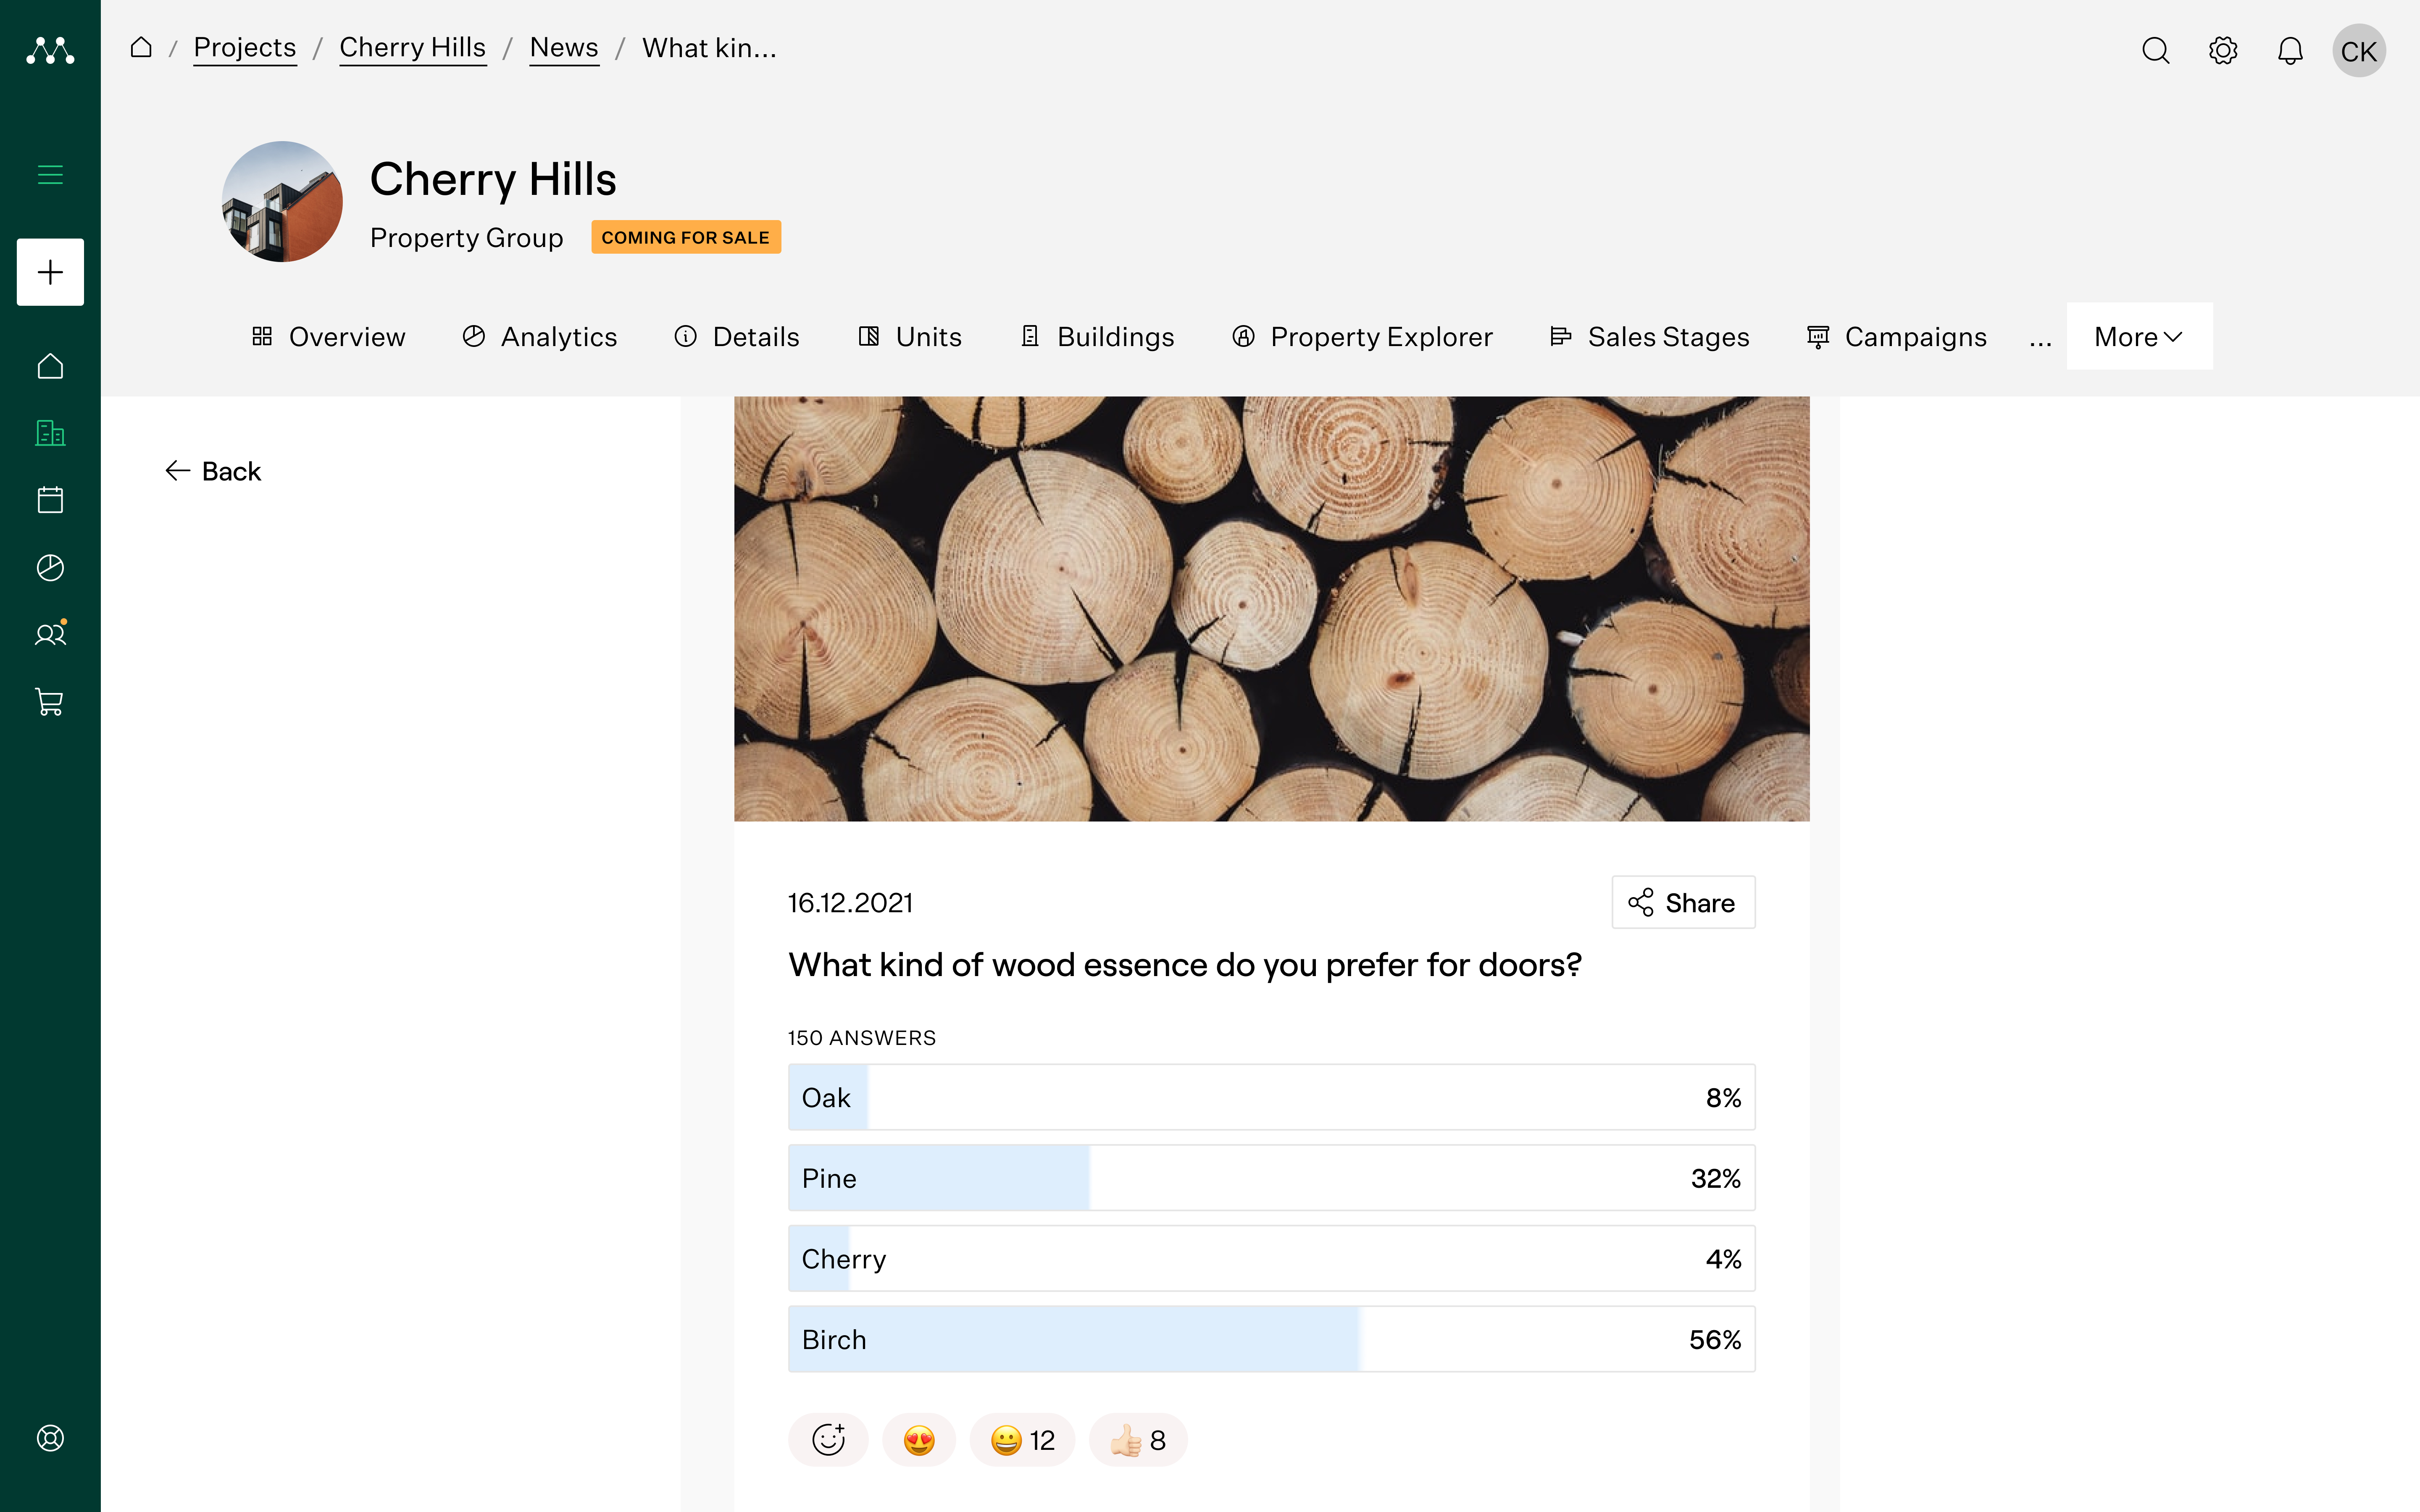The image size is (2420, 1512).
Task: Open settings gear icon in header
Action: pyautogui.click(x=2223, y=50)
